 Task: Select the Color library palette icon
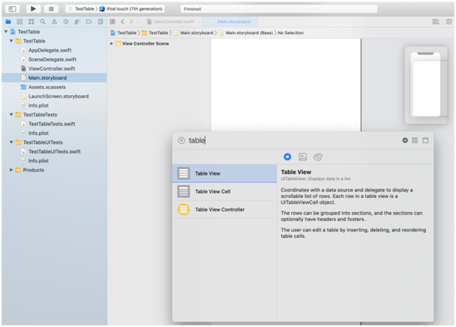tap(318, 156)
